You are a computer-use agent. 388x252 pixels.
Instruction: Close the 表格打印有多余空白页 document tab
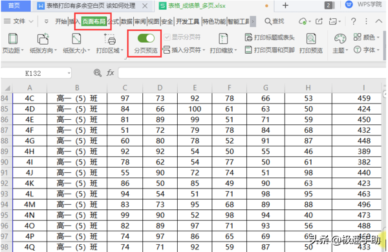coord(145,6)
